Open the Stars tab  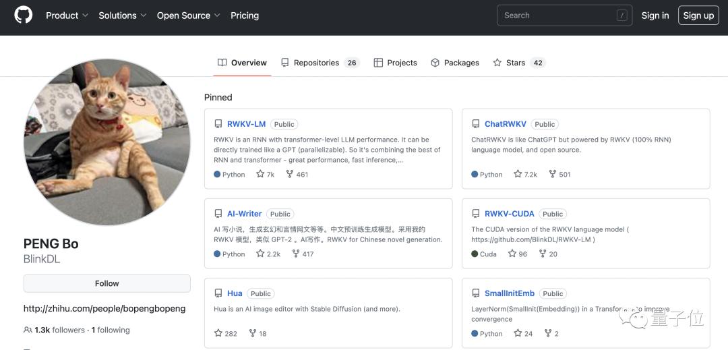point(517,63)
